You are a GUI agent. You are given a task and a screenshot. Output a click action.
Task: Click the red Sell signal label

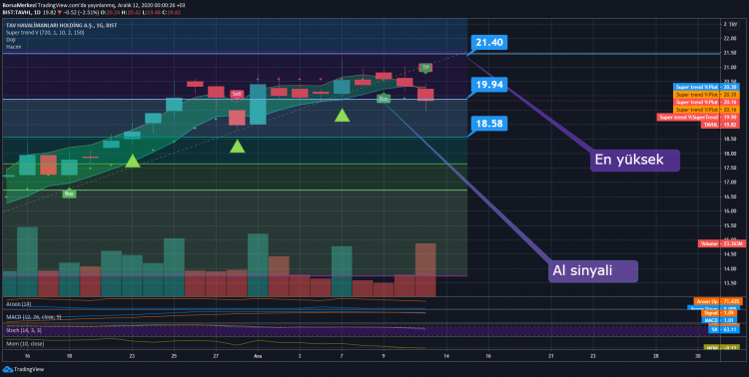click(x=237, y=95)
